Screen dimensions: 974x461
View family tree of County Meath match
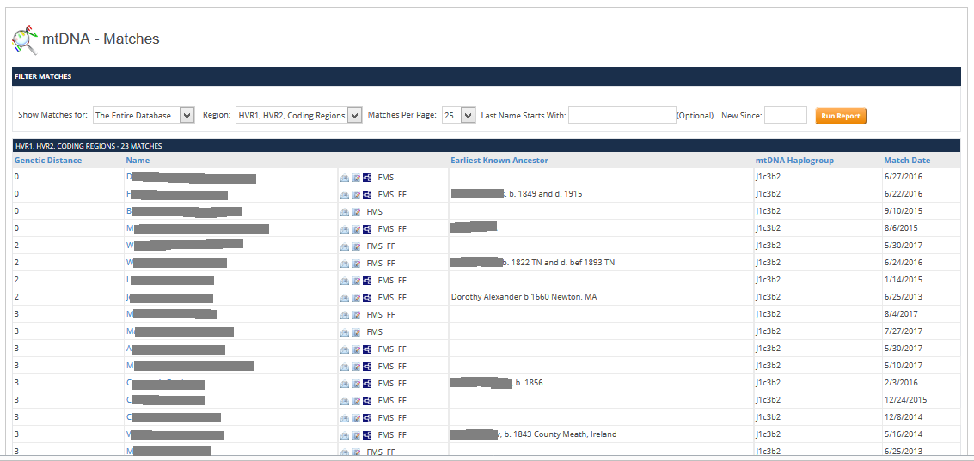(x=367, y=435)
